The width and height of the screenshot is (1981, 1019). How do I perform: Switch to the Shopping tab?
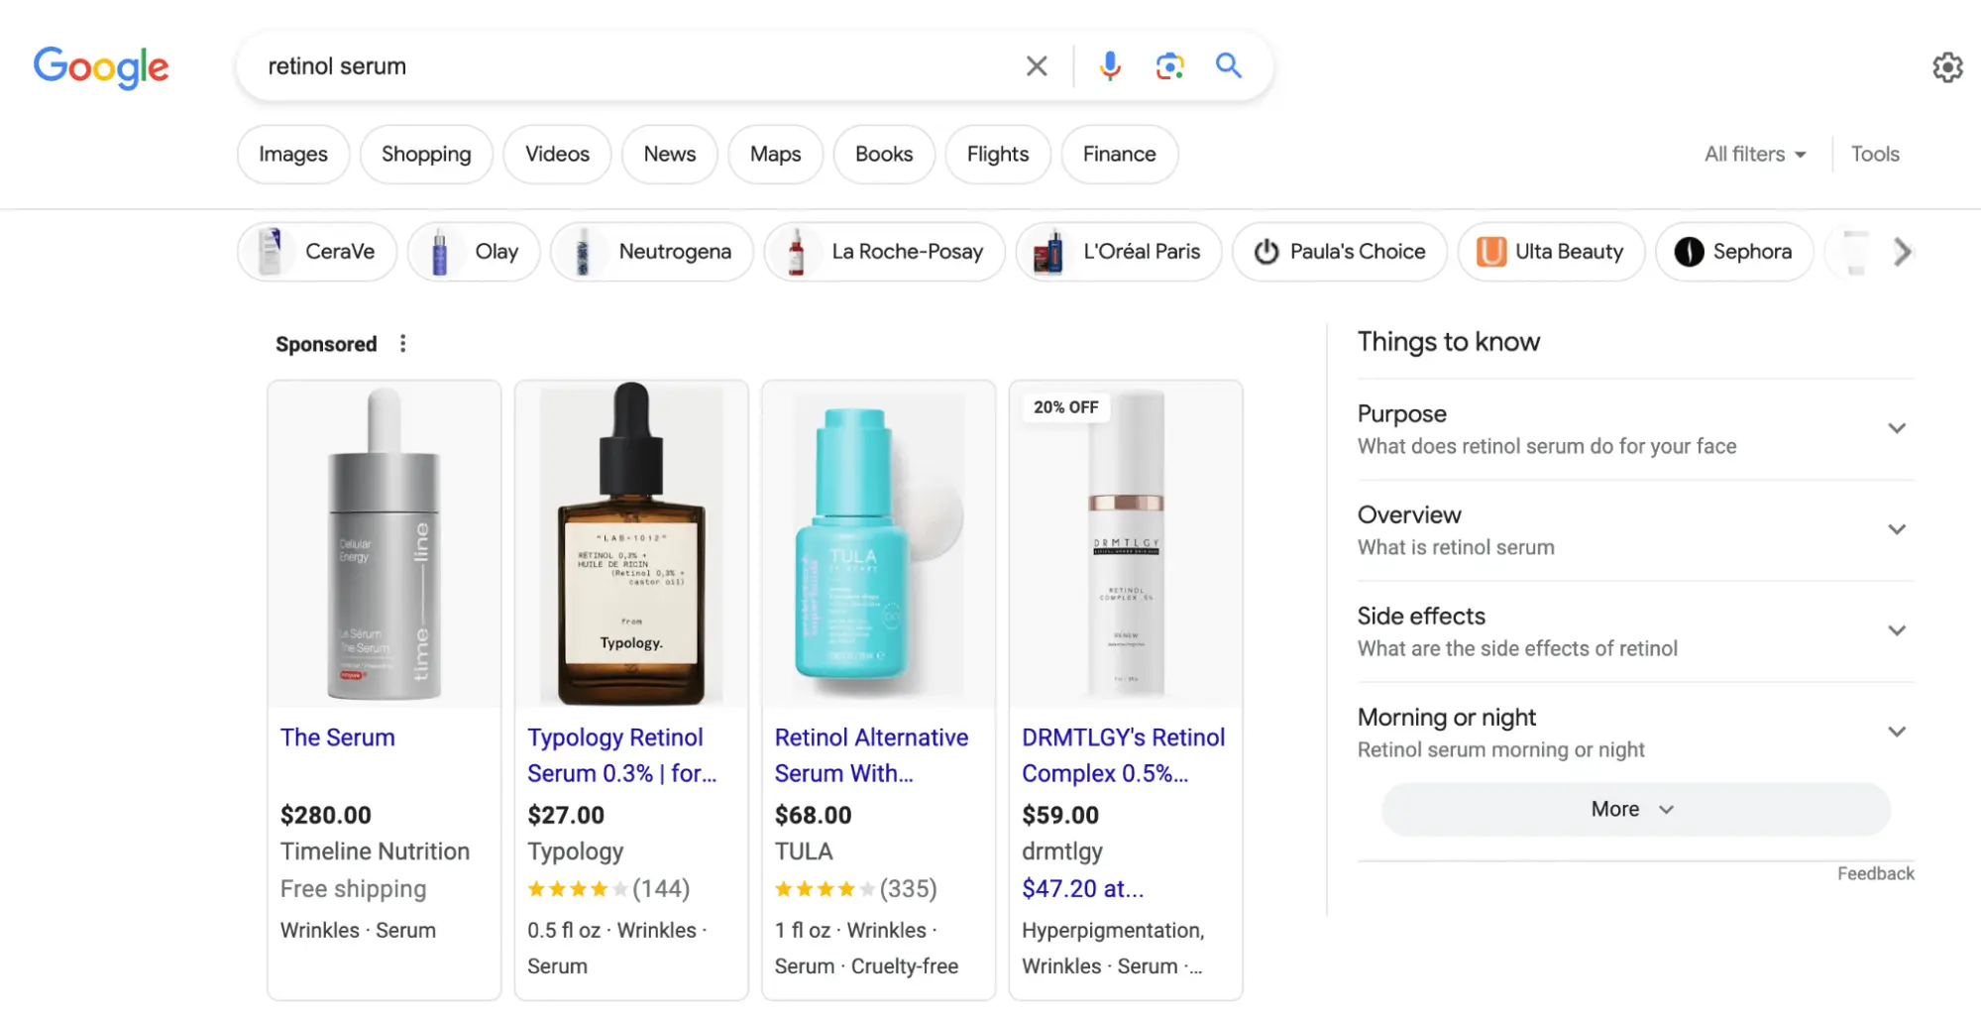[426, 155]
